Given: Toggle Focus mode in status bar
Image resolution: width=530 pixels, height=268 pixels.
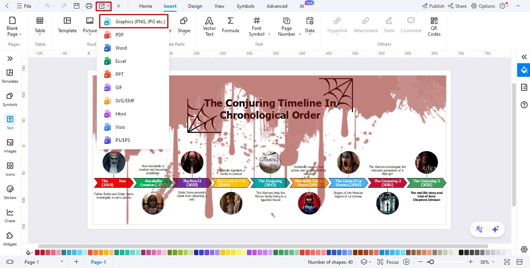Looking at the screenshot, I should click(388, 262).
